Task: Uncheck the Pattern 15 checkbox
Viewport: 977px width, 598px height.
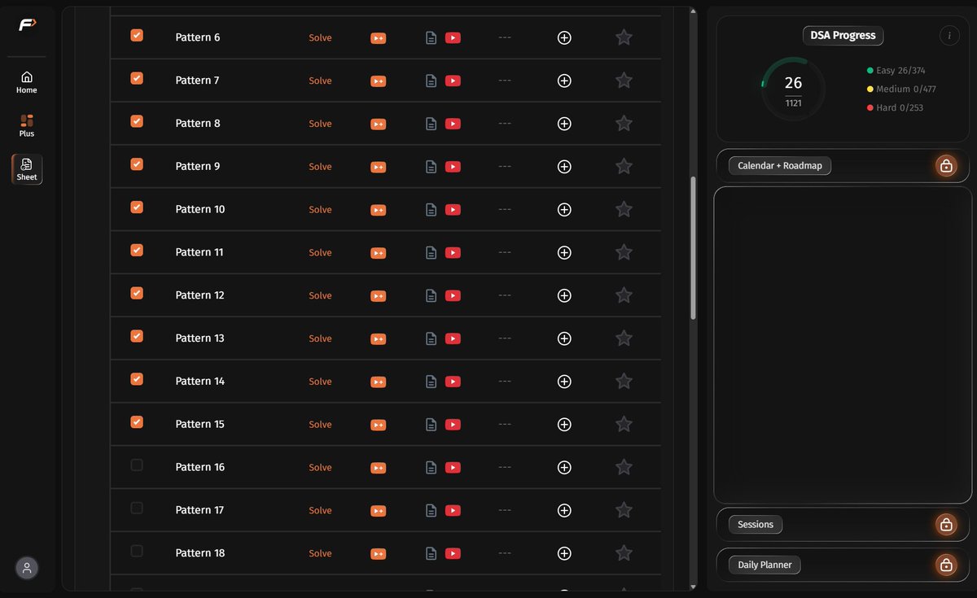Action: 137,421
